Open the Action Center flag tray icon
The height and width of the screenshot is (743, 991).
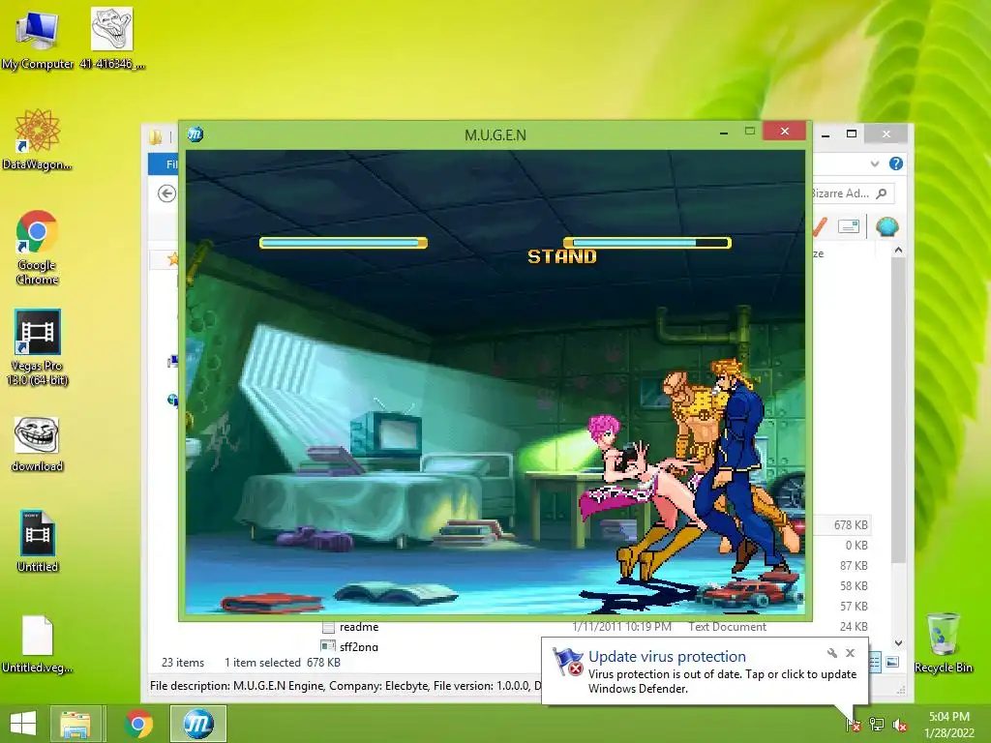(853, 724)
